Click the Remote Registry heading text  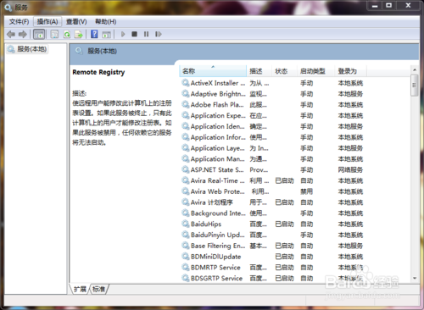pos(98,72)
